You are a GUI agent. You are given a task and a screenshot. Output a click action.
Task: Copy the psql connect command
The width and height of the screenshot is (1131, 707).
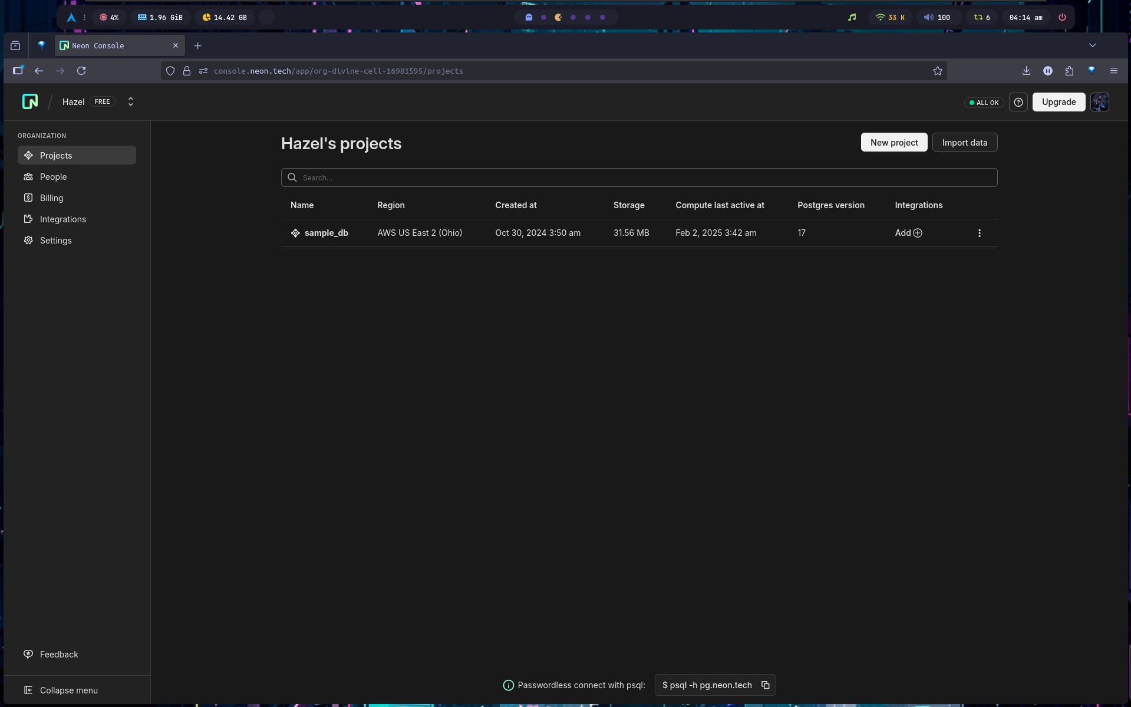coord(765,685)
